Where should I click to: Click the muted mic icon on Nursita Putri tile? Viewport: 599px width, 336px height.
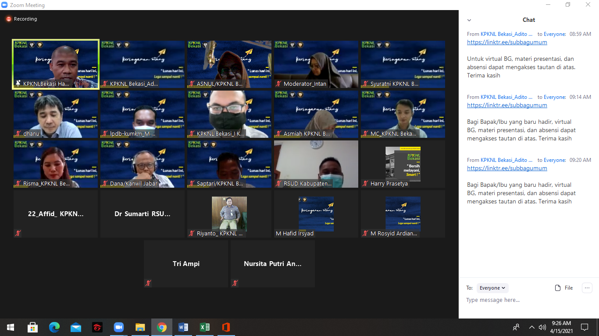pyautogui.click(x=235, y=283)
